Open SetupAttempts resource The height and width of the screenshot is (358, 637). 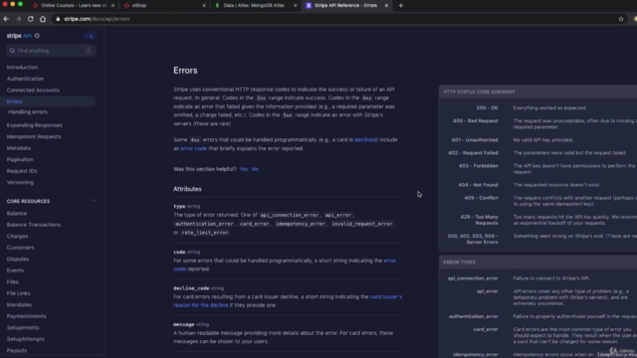tap(26, 339)
